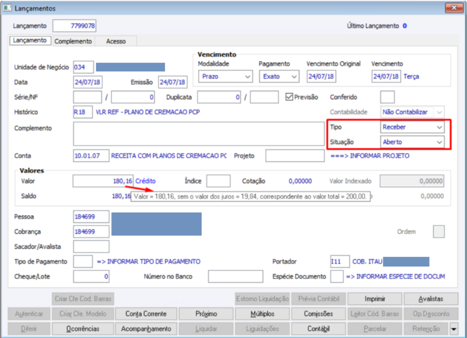This screenshot has height=338, width=467.
Task: Click the Prévia Contábil button
Action: point(318,299)
